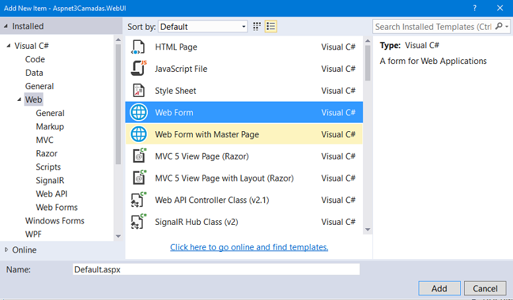Choose Web Form with Master Page
Image resolution: width=513 pixels, height=300 pixels.
pyautogui.click(x=244, y=135)
